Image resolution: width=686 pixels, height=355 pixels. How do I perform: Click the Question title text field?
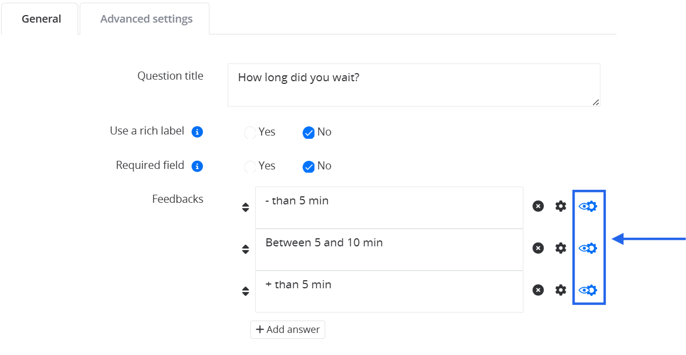click(x=414, y=85)
